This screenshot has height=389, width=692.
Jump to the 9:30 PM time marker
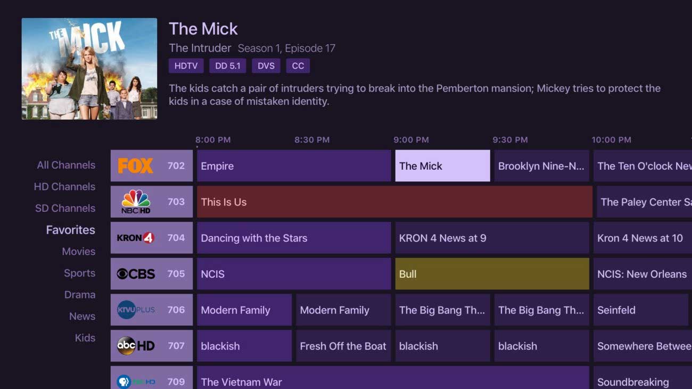click(x=510, y=140)
